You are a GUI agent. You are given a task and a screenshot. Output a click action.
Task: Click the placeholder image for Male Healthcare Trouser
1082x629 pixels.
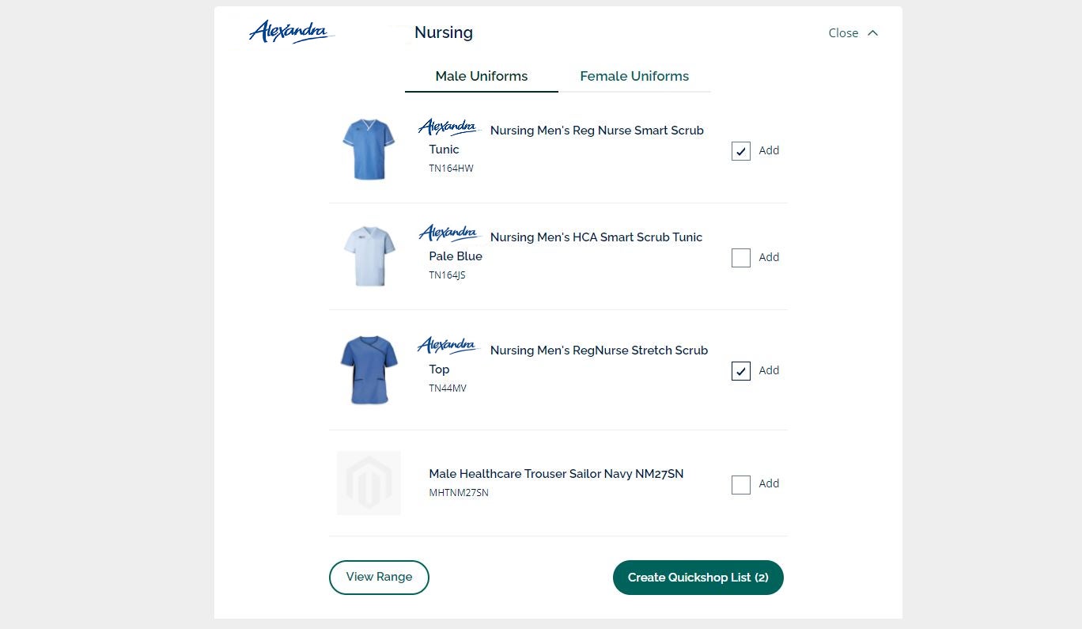(369, 483)
